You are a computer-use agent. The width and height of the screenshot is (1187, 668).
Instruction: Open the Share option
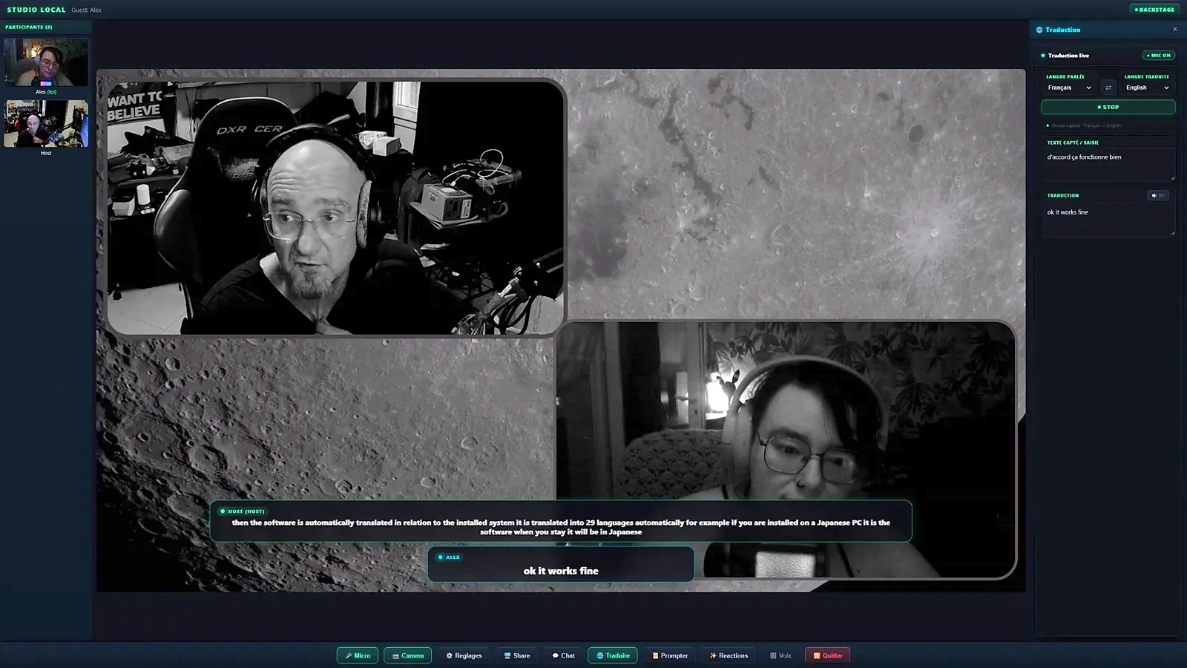point(517,655)
